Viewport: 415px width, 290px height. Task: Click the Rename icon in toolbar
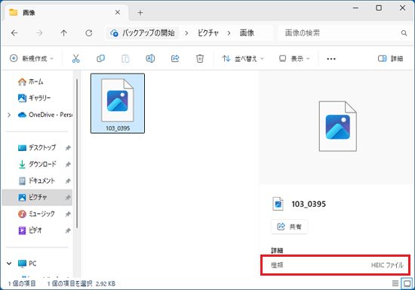[150, 59]
